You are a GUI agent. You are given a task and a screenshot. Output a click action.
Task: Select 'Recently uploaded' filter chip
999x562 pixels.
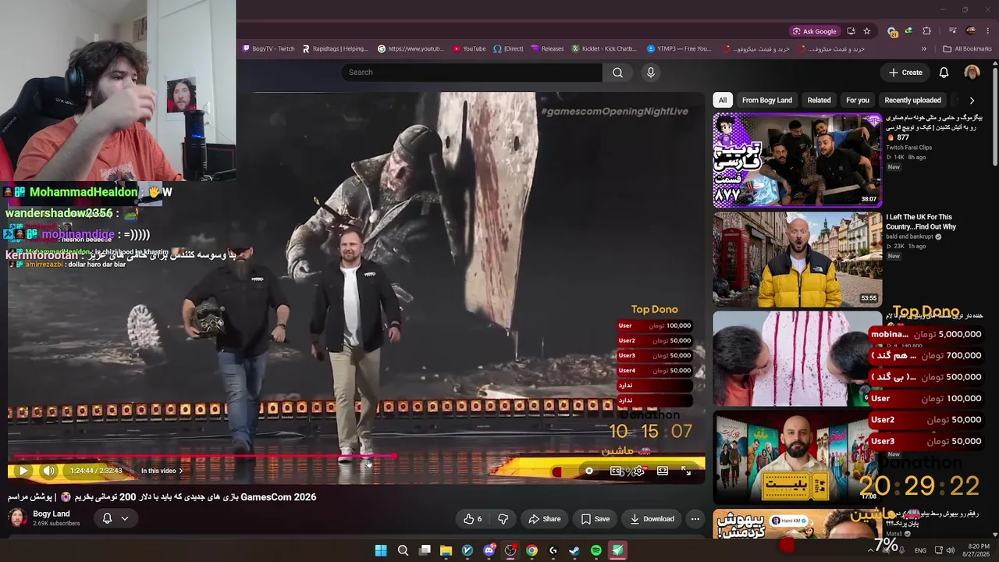click(912, 100)
